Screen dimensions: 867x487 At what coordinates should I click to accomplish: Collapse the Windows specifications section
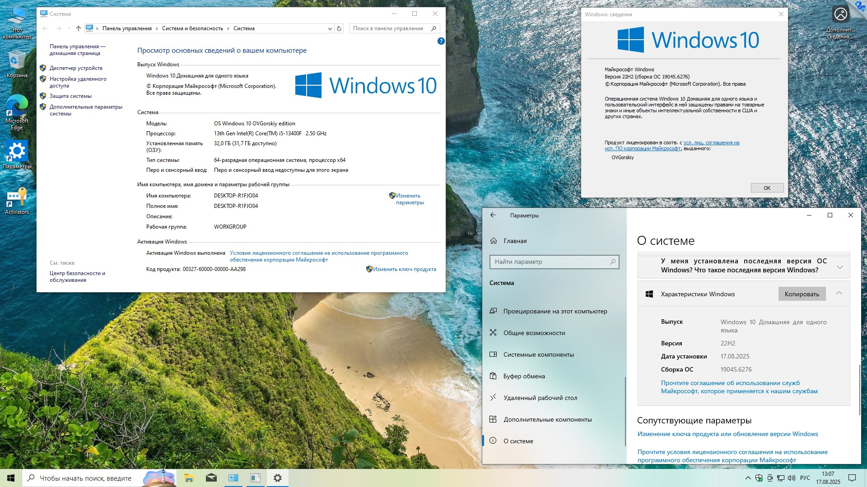[839, 294]
